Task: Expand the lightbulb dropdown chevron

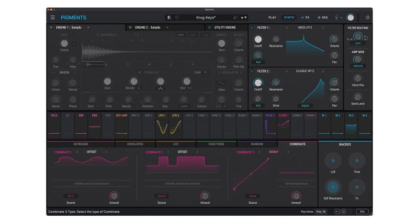Action: (341, 17)
